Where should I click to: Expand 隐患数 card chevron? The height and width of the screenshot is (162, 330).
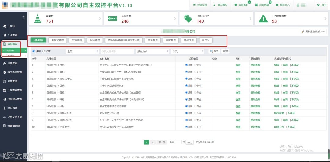pos(100,19)
